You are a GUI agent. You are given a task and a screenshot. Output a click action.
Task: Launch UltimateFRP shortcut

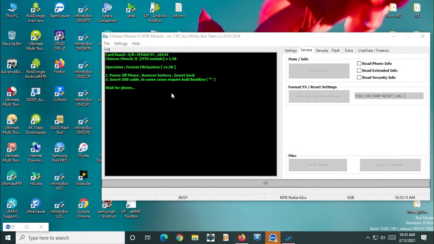pyautogui.click(x=12, y=178)
